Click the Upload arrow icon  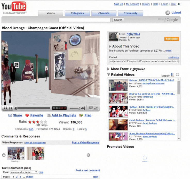click(168, 13)
